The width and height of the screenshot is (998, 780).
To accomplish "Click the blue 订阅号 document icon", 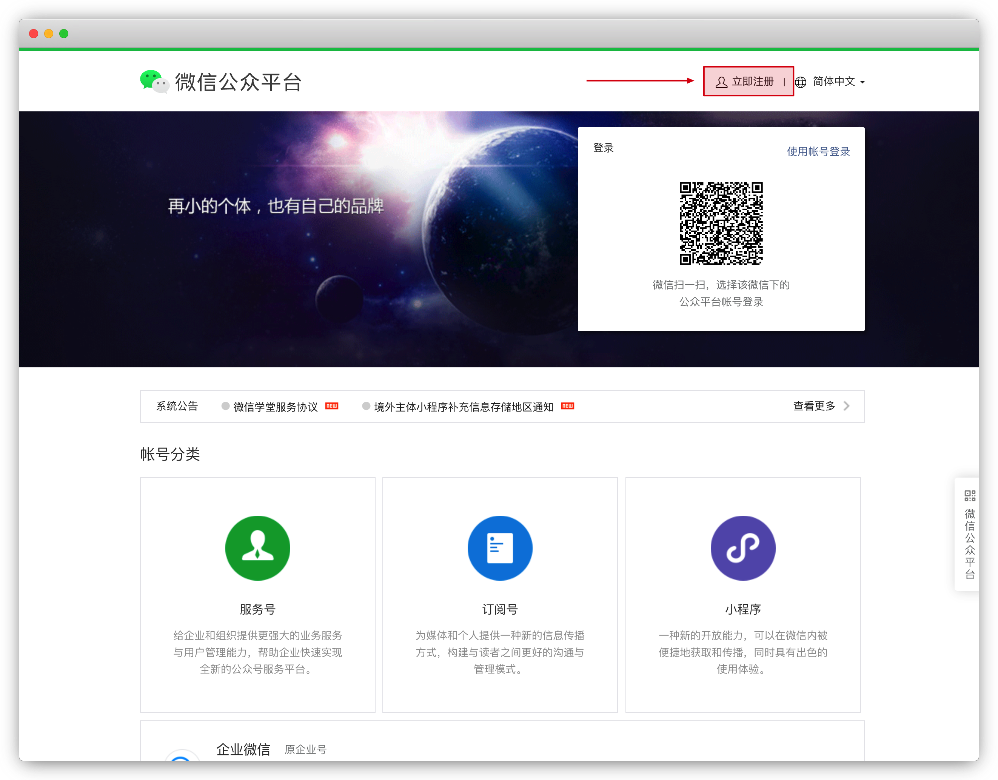I will [500, 548].
